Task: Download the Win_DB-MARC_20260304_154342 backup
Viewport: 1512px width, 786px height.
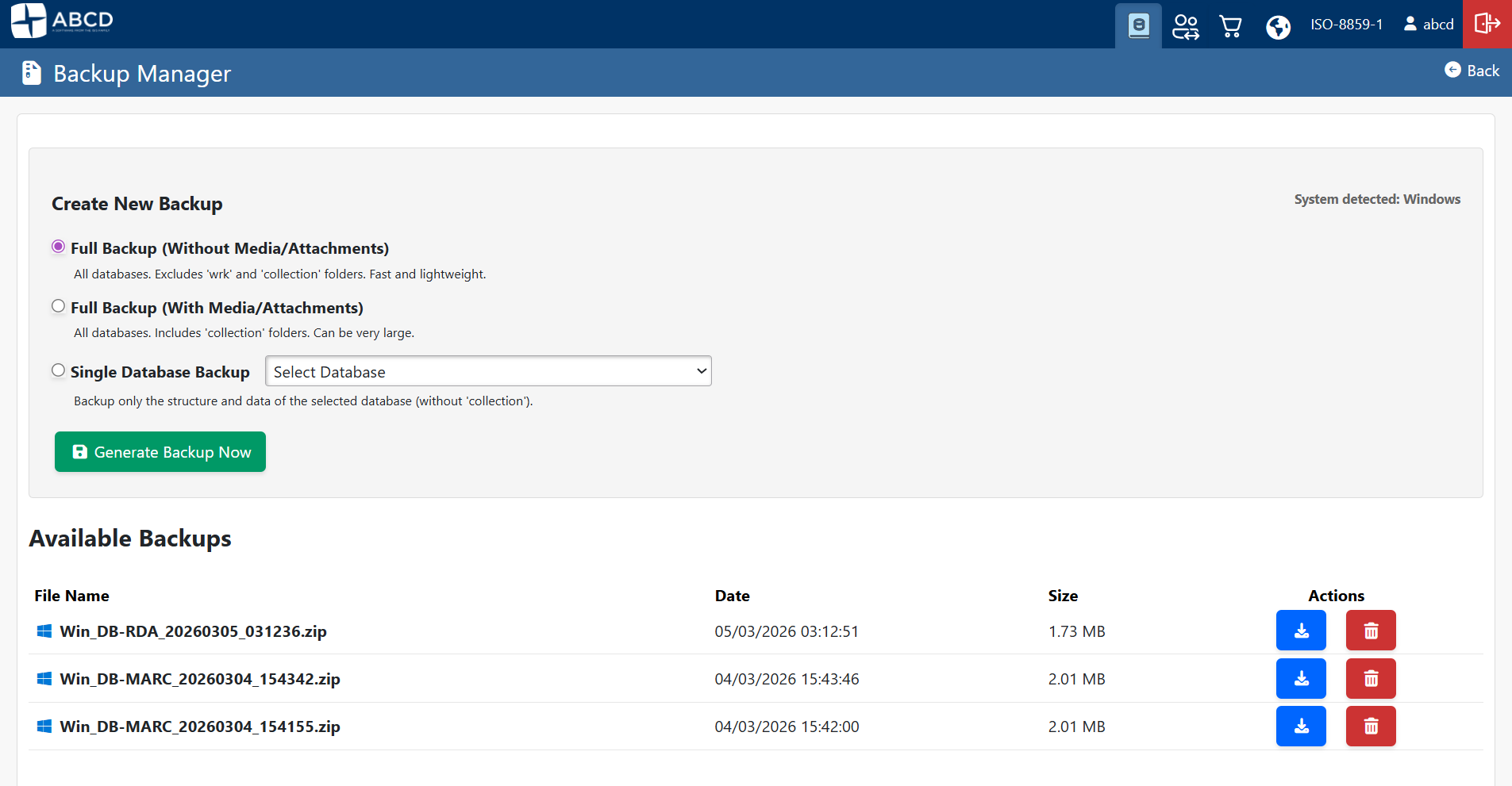Action: tap(1300, 678)
